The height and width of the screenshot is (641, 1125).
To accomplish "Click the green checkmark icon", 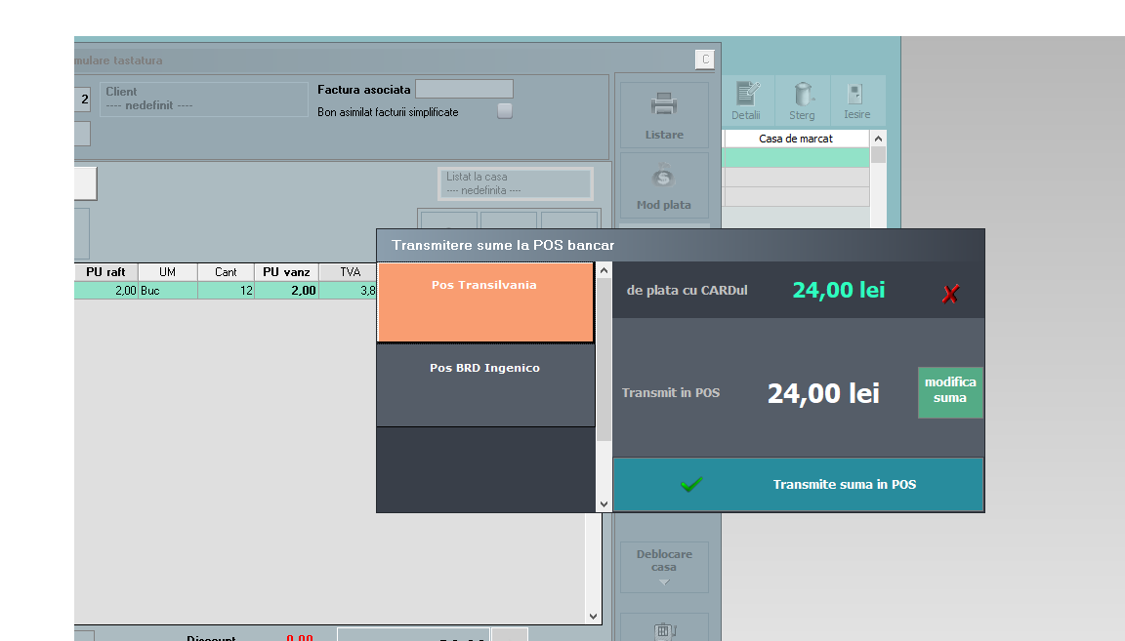I will pyautogui.click(x=691, y=485).
